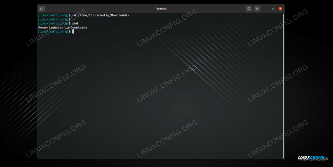This screenshot has width=333, height=167.
Task: Click the [linuxconfig.org] prompt before pwd
Action: point(53,23)
